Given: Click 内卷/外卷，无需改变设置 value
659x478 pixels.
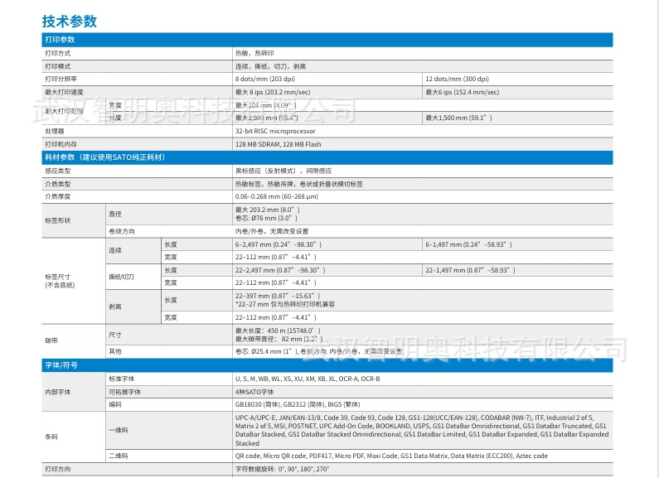Looking at the screenshot, I should pos(272,231).
